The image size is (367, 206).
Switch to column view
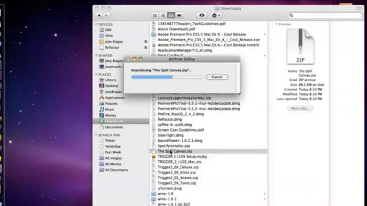[171, 15]
